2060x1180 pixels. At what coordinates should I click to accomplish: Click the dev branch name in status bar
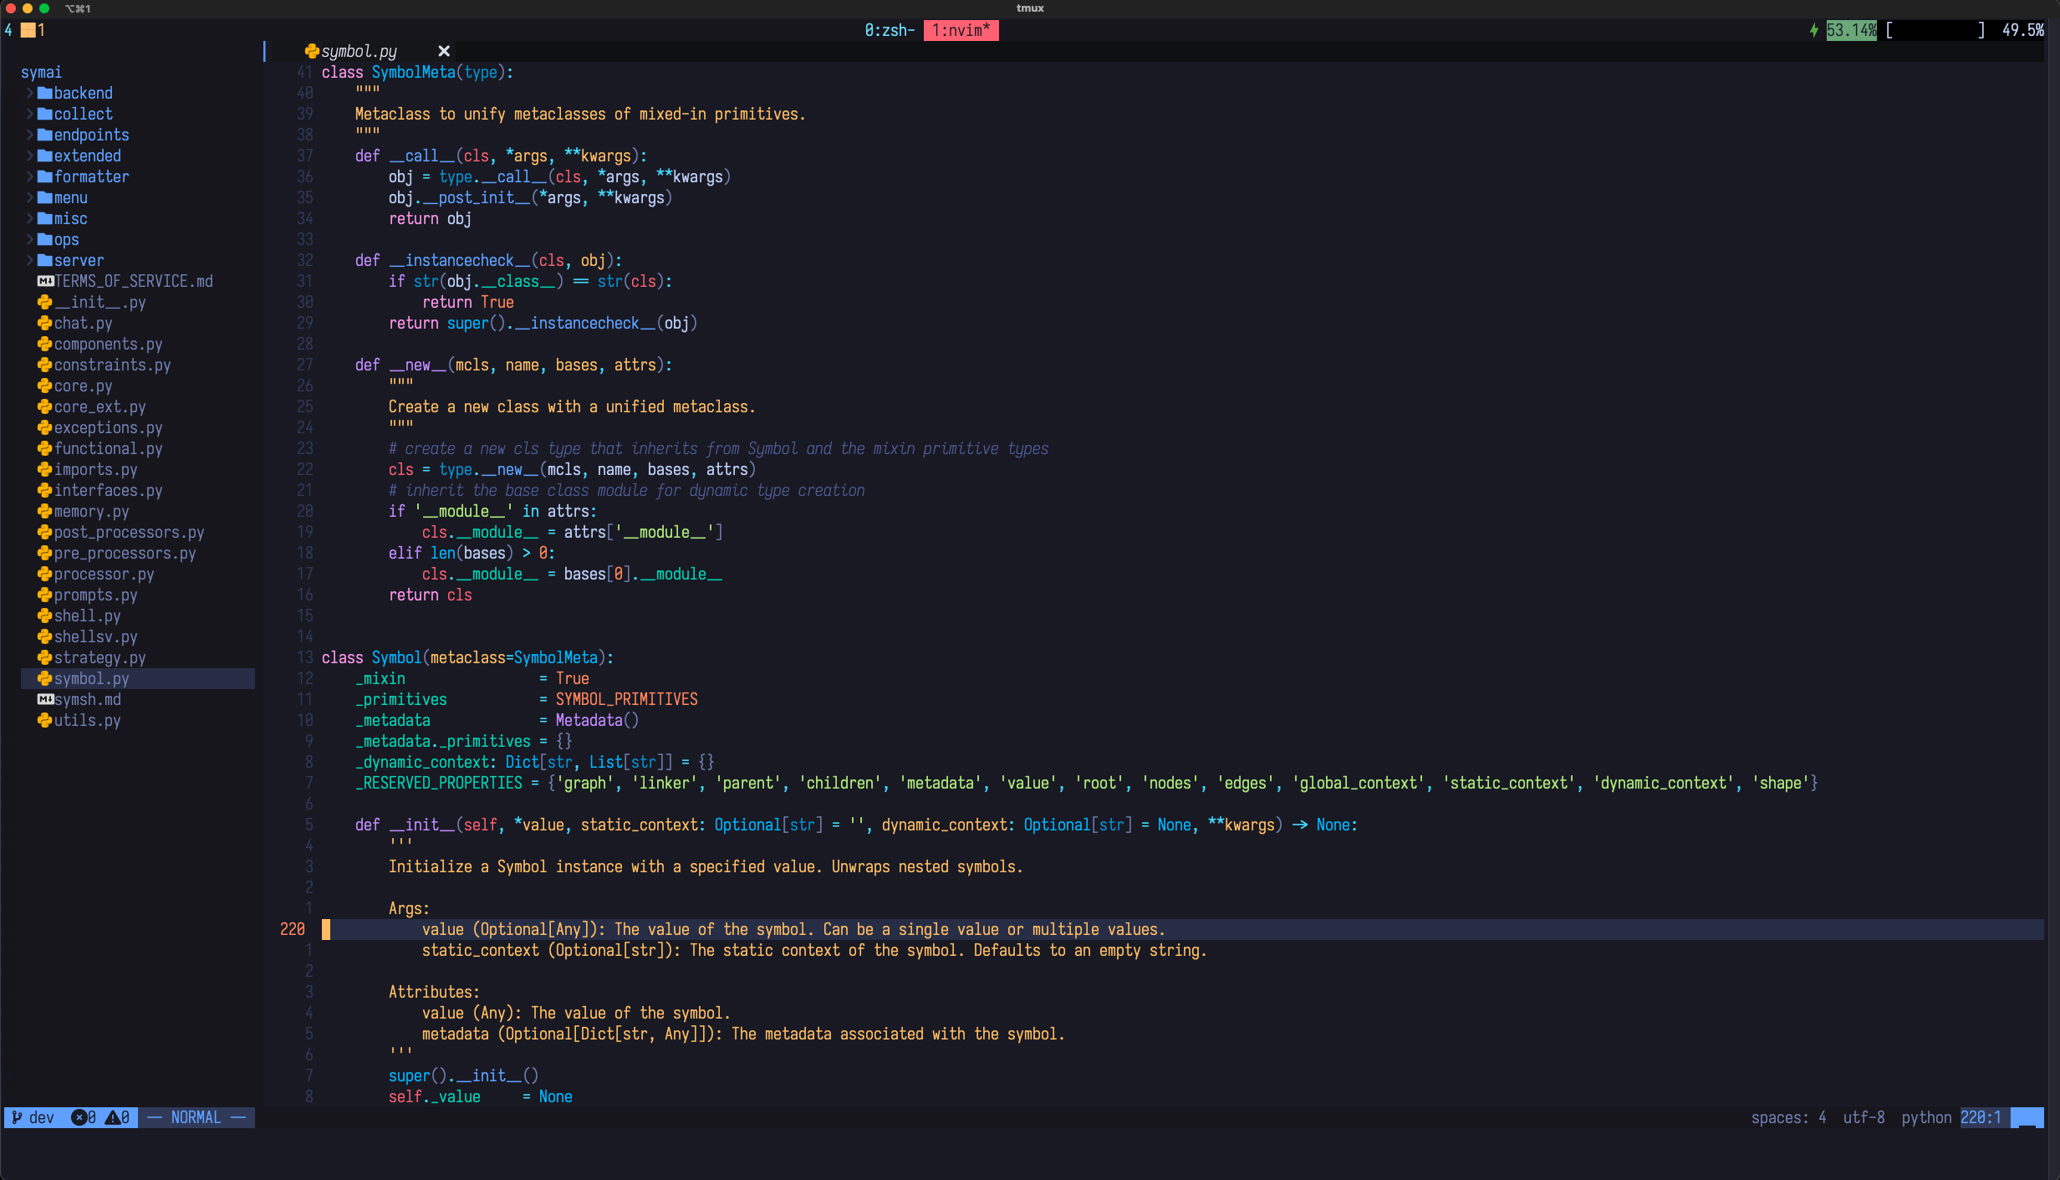click(x=41, y=1117)
